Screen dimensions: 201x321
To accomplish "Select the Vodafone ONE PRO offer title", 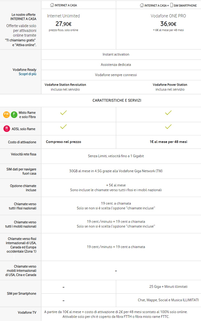I will [168, 16].
